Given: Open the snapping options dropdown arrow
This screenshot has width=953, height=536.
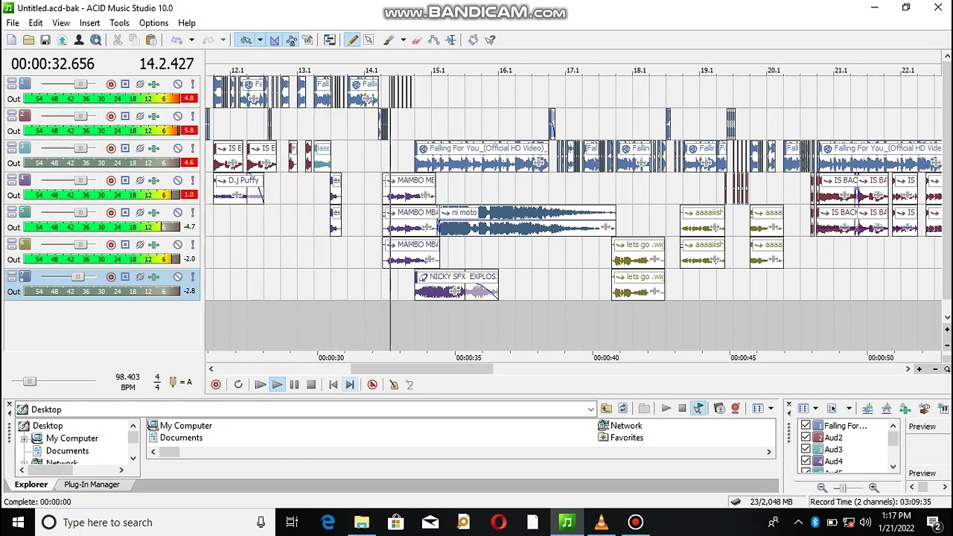Looking at the screenshot, I should pyautogui.click(x=259, y=40).
